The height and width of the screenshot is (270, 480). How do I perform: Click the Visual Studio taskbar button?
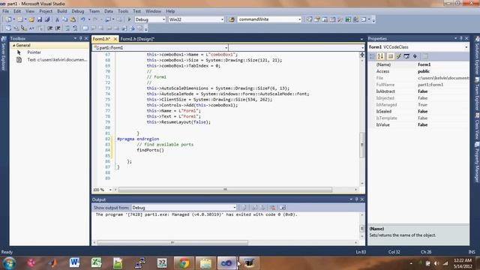coord(226,263)
